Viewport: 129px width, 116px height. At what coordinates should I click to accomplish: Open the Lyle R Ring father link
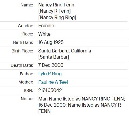pyautogui.click(x=50, y=74)
